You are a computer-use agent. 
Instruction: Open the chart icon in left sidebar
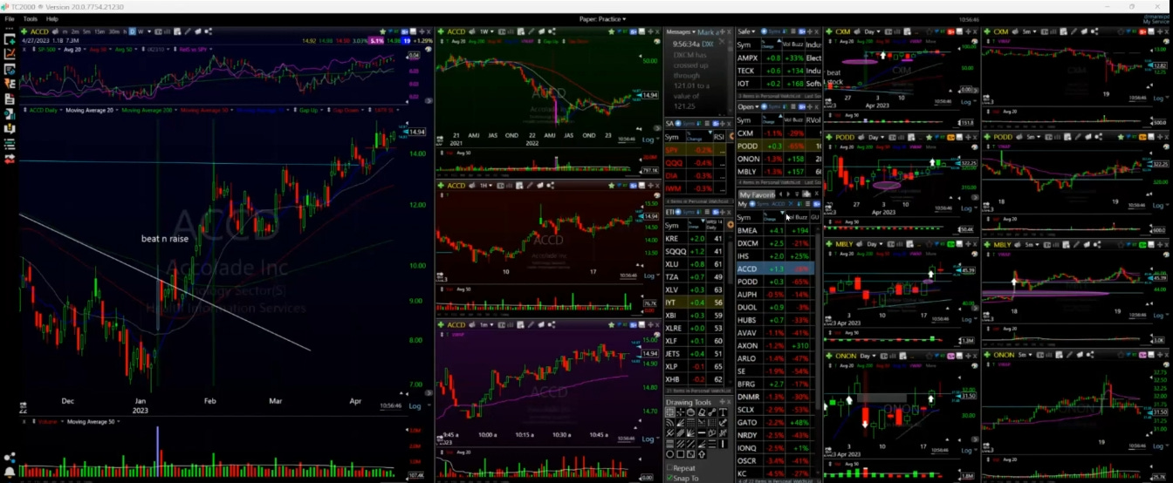tap(10, 53)
